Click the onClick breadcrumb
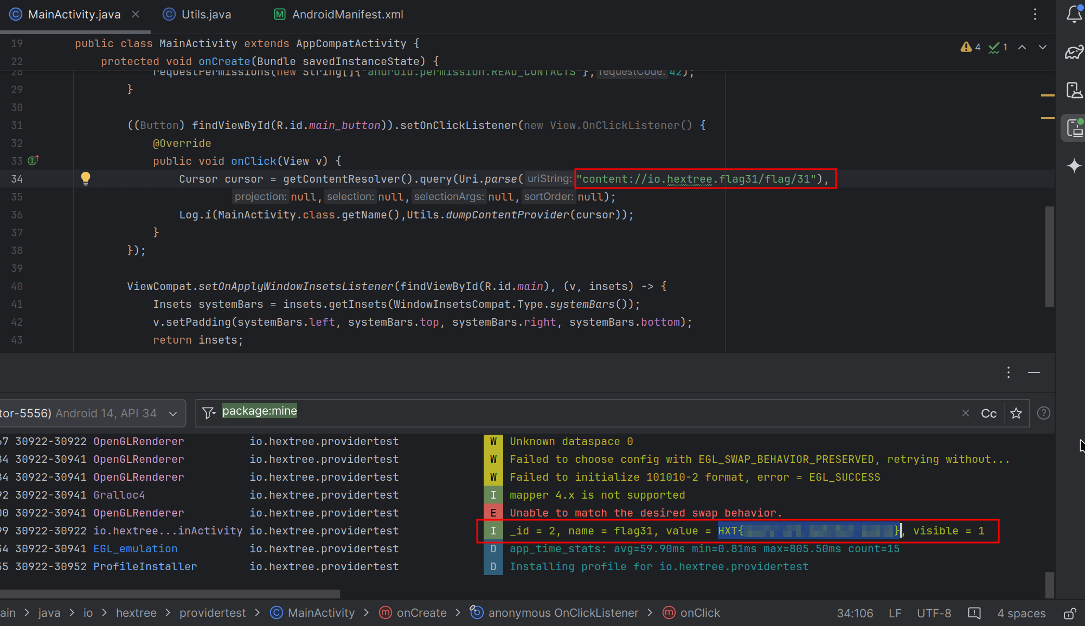Screen dimensions: 1085x626 tap(692, 613)
